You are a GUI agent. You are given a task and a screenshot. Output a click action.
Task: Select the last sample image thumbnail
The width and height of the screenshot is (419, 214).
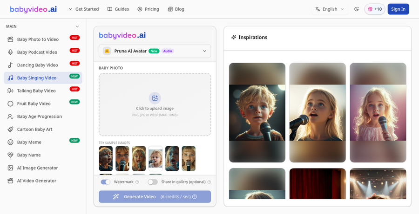pos(189,158)
